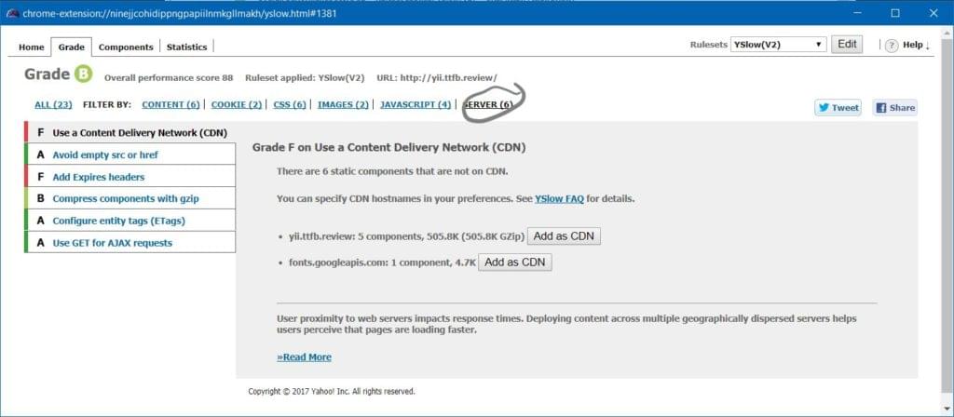Show ALL (23) rules

coord(53,104)
